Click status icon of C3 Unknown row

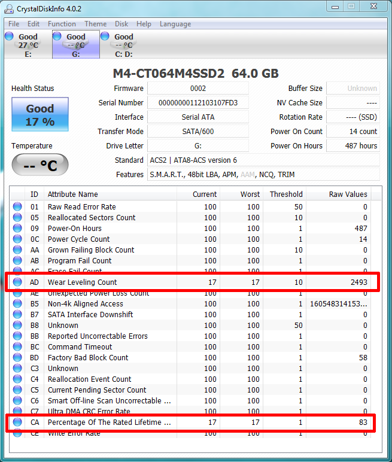point(17,368)
